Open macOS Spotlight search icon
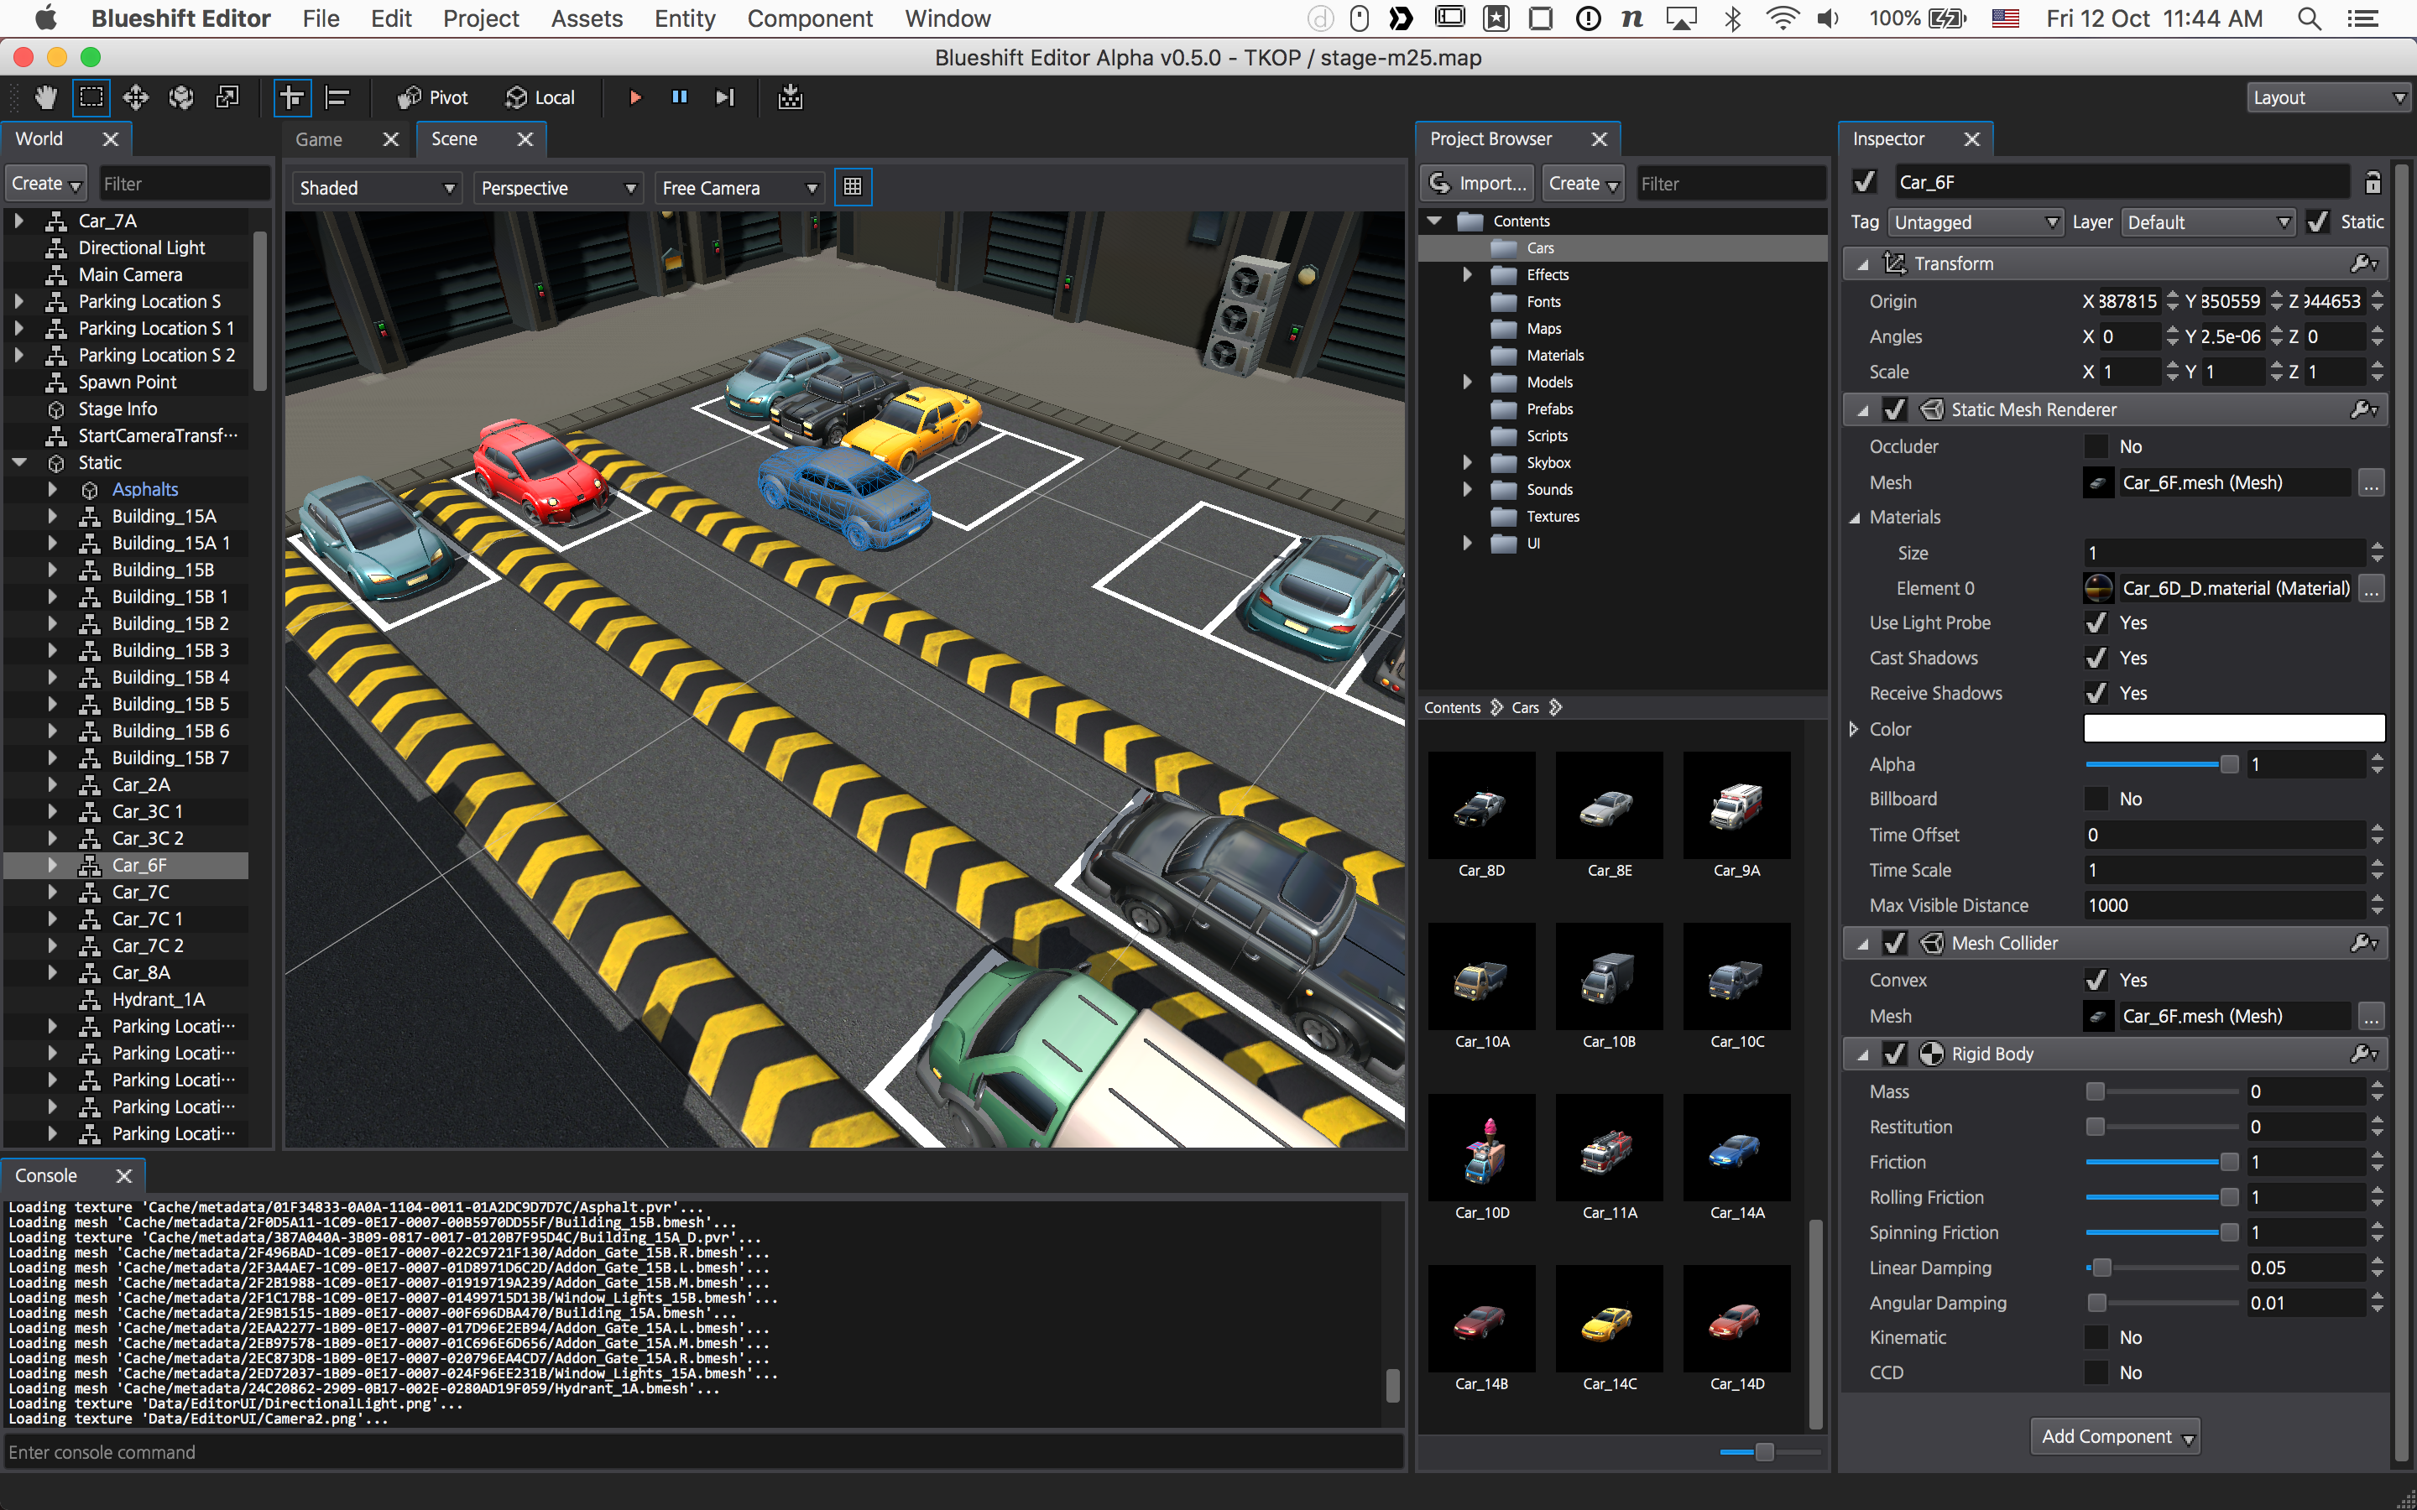The image size is (2417, 1510). point(2309,18)
